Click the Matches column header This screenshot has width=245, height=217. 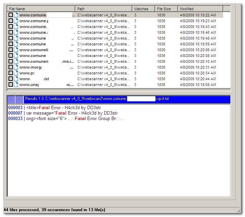pos(143,9)
